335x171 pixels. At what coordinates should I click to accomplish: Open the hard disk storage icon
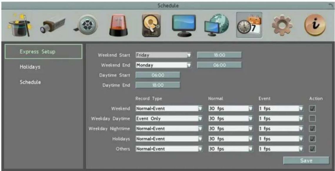(151, 25)
